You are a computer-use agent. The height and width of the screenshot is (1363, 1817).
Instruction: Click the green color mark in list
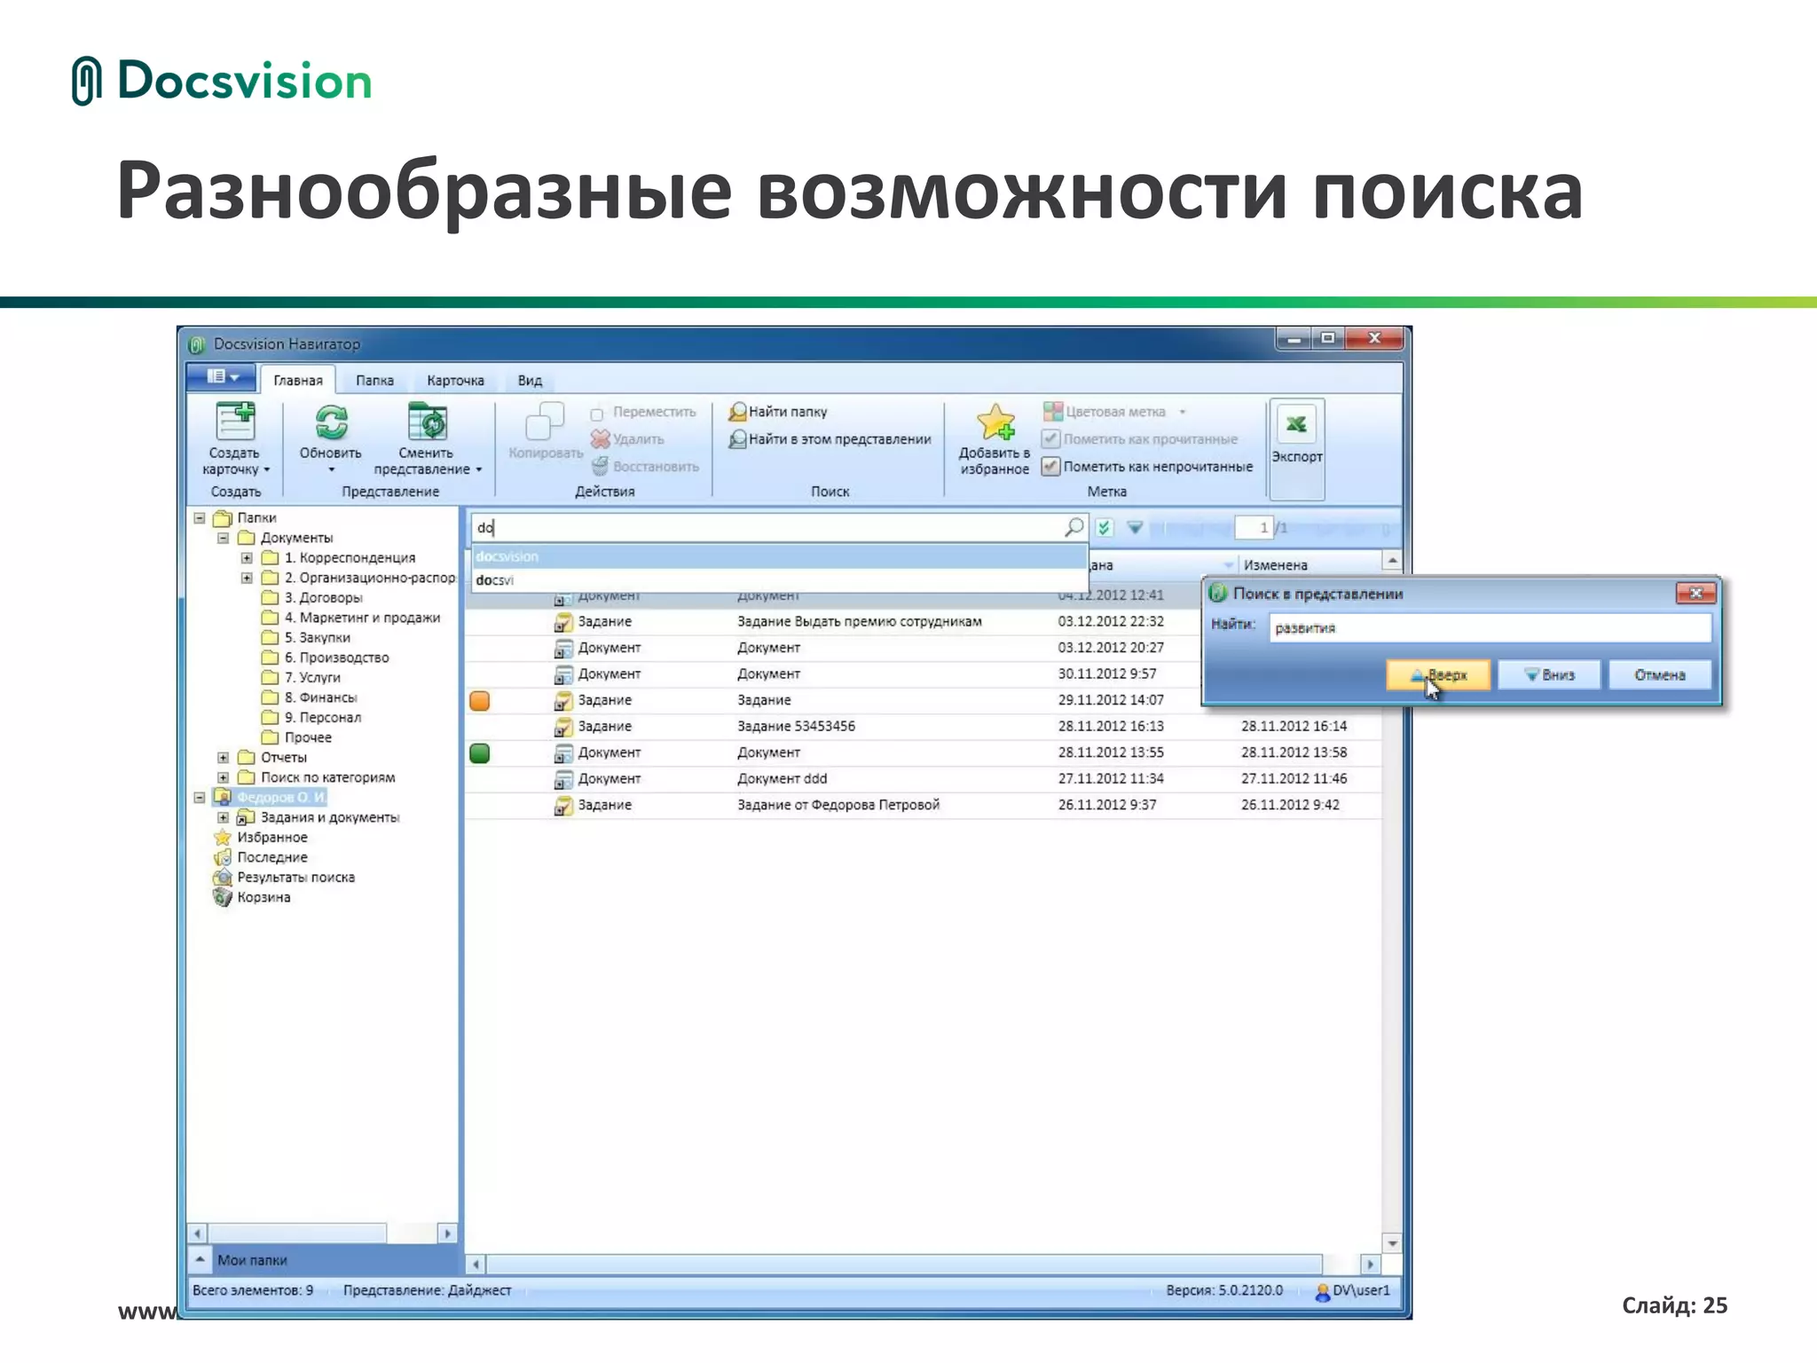(479, 753)
